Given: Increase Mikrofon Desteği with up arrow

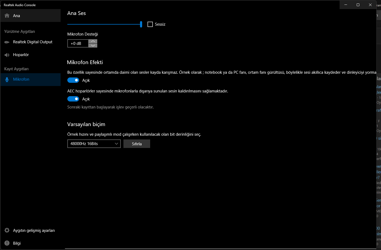Looking at the screenshot, I should (x=93, y=41).
